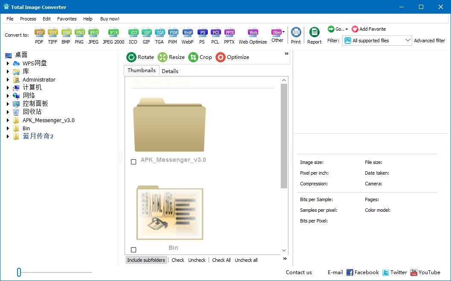Check the APK_Messenger_v3.0 folder checkbox

point(134,162)
